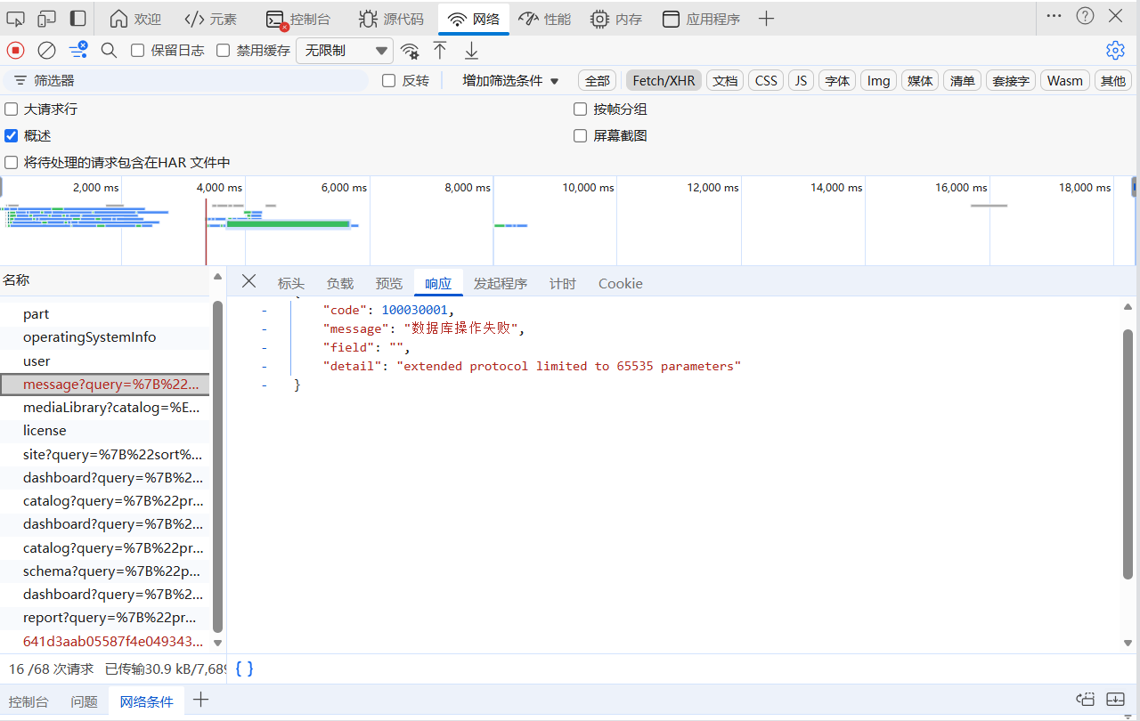Stop recording network log
This screenshot has width=1140, height=721.
point(14,50)
